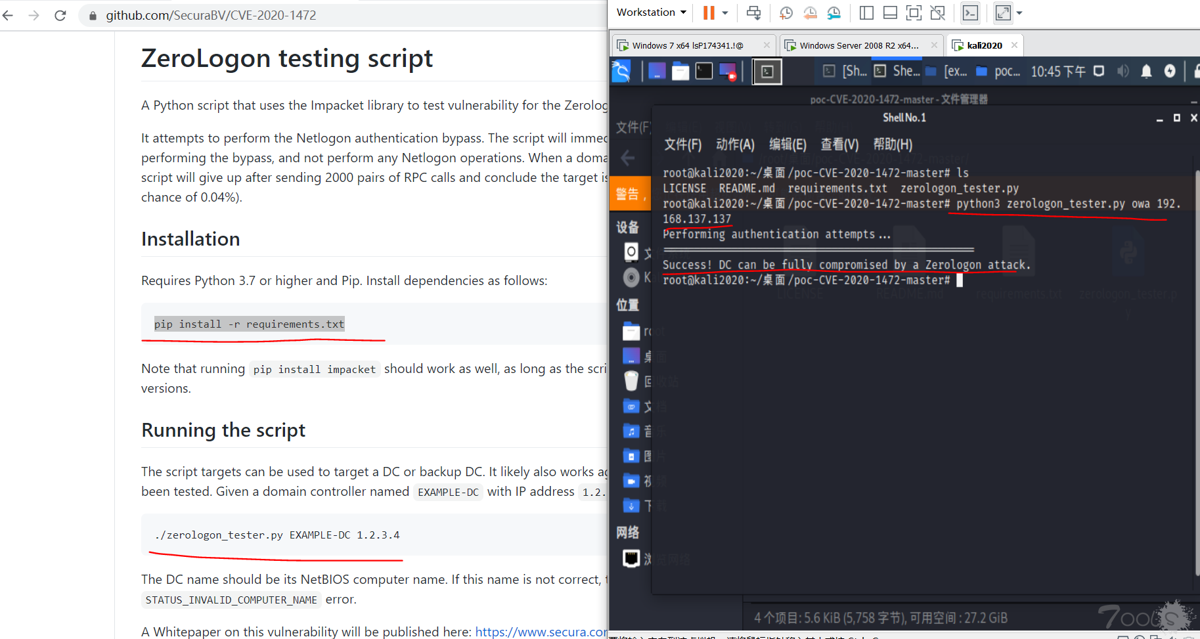Viewport: 1200px width, 639px height.
Task: Enter full screen mode icon in VMware
Action: tap(914, 12)
